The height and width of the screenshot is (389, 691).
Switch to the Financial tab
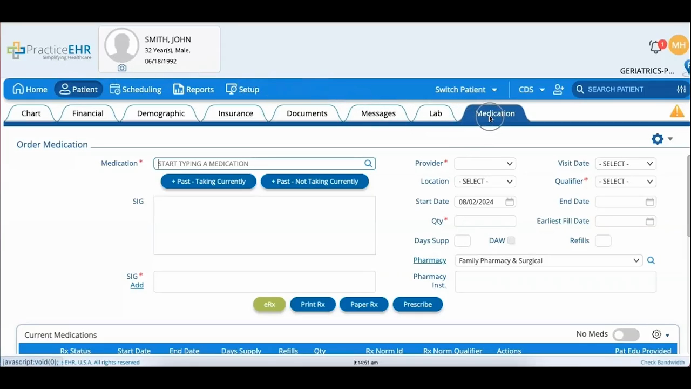tap(88, 113)
